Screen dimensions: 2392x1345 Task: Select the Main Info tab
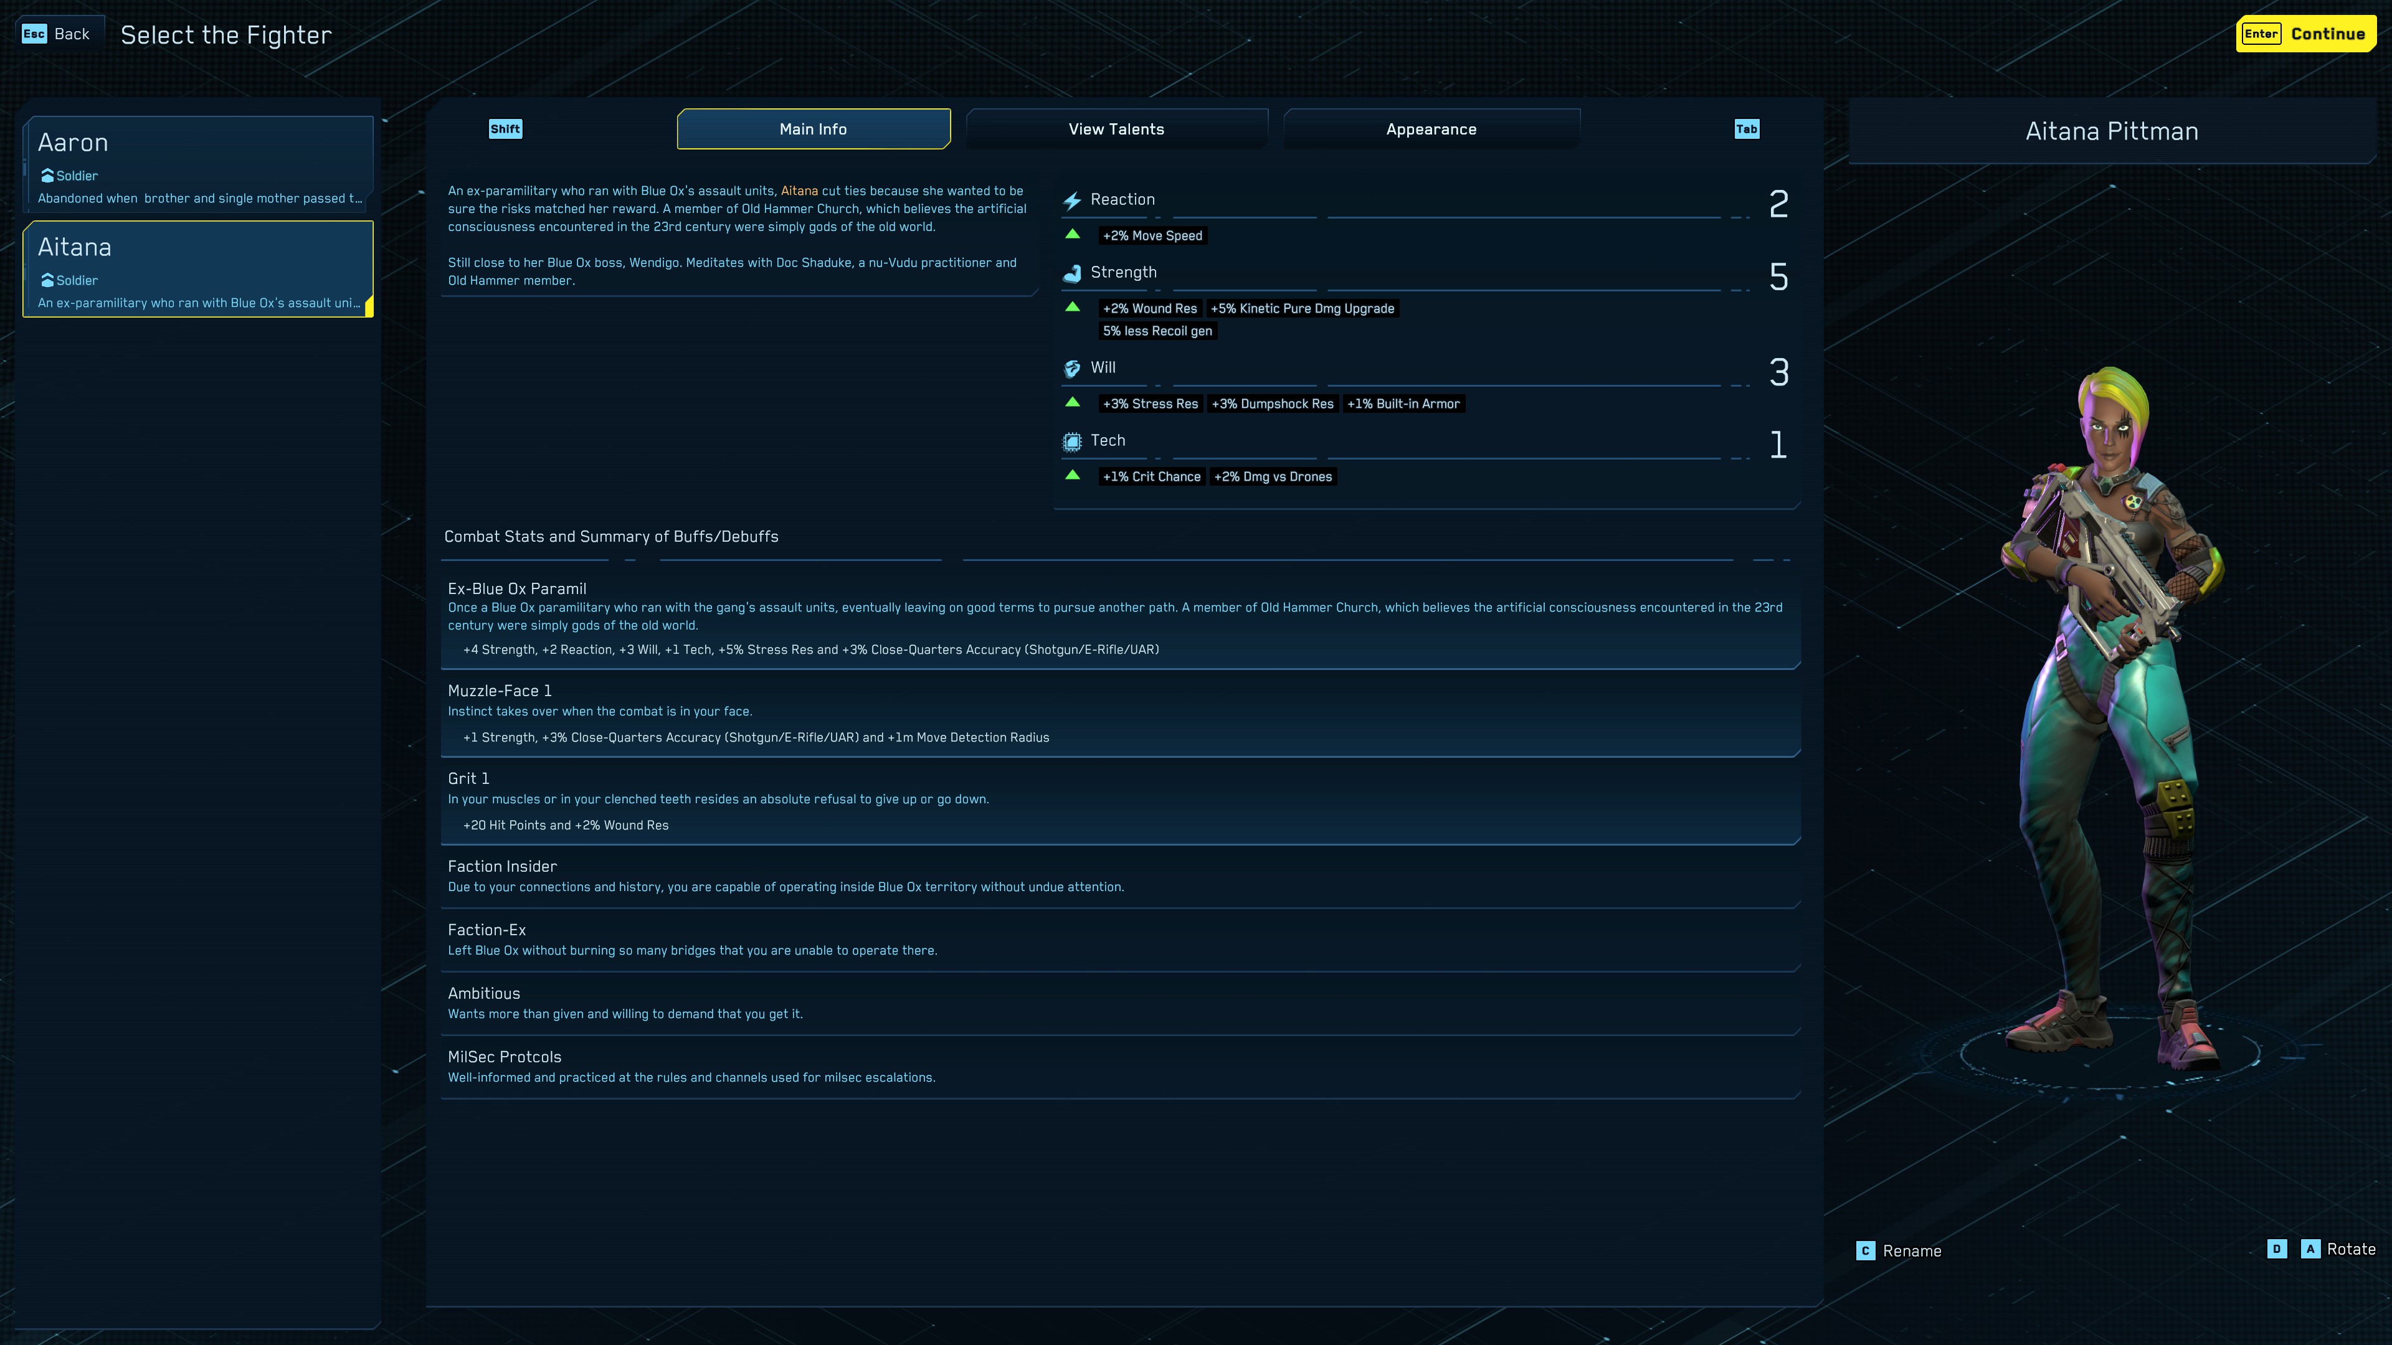tap(812, 129)
